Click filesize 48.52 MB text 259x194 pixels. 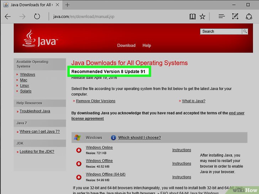click(x=97, y=167)
